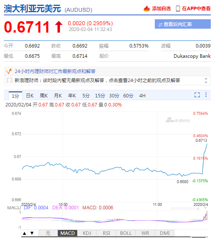Select the MACD indicator option
Image resolution: width=212 pixels, height=238 pixels.
click(67, 233)
